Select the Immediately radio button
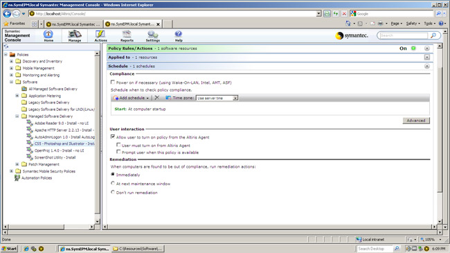Image resolution: width=450 pixels, height=253 pixels. [x=113, y=174]
